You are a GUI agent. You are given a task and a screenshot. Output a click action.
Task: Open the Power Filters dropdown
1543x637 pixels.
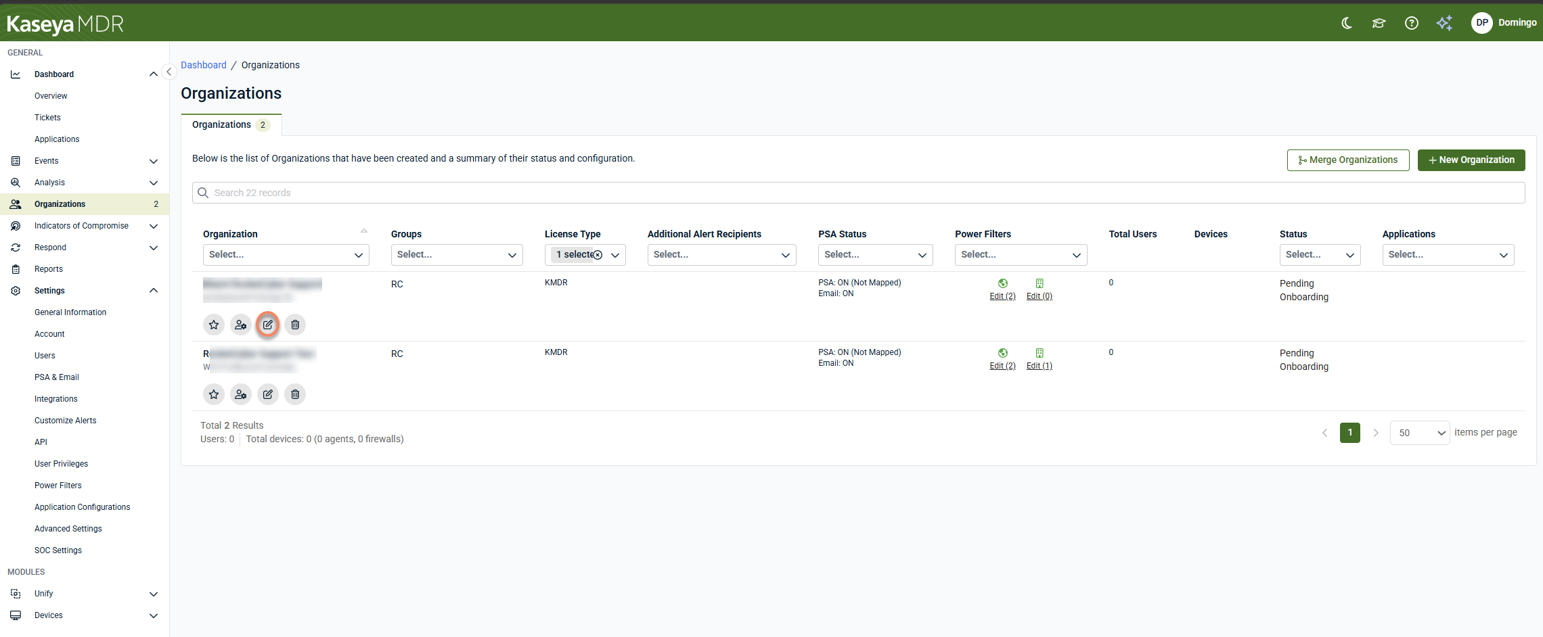click(1021, 255)
